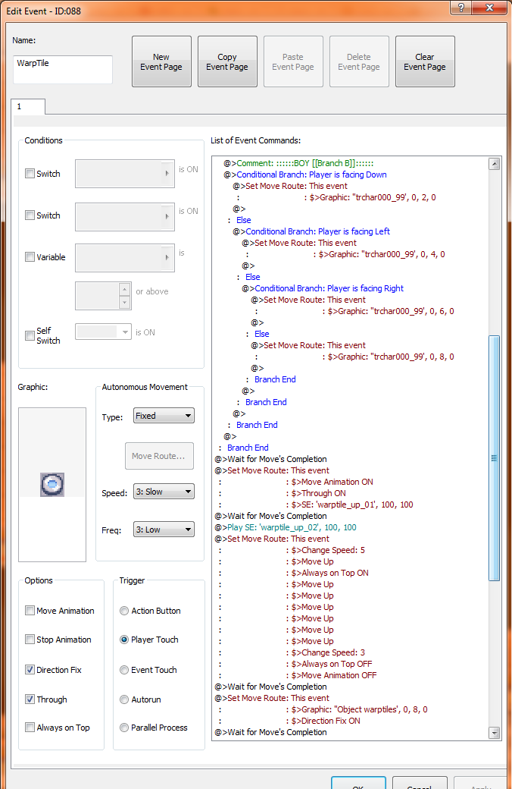Click the Clear Event Page button
Viewport: 512px width, 789px height.
pos(425,61)
